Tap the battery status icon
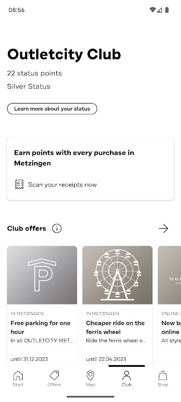Viewport: 181px width, 402px height. pyautogui.click(x=167, y=10)
